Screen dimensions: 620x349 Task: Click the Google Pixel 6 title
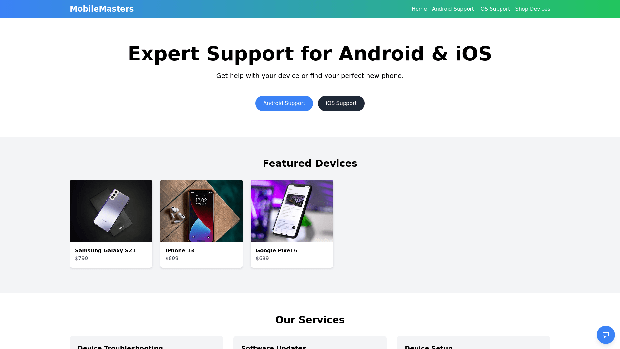coord(276,250)
